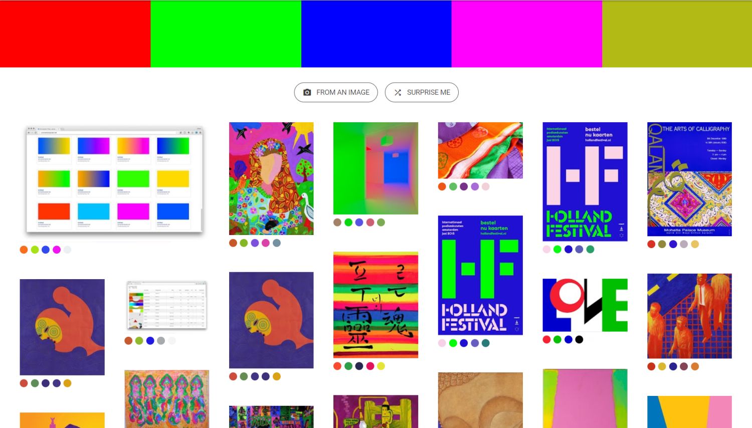Click the olive yellow block in top palette
Viewport: 752px width, 428px height.
tap(677, 34)
